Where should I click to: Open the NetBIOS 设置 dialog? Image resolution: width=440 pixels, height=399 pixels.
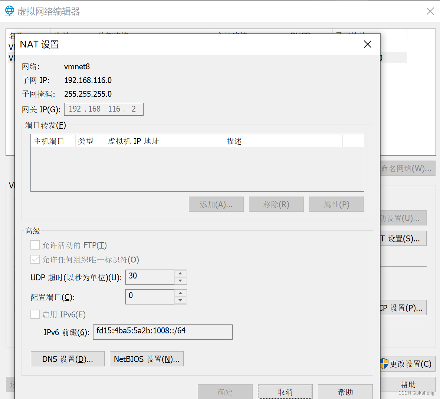(146, 359)
